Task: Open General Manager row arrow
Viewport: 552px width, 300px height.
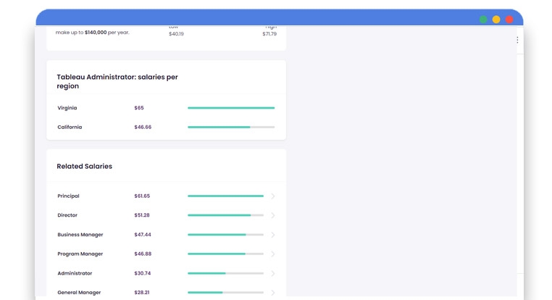Action: [x=273, y=293]
